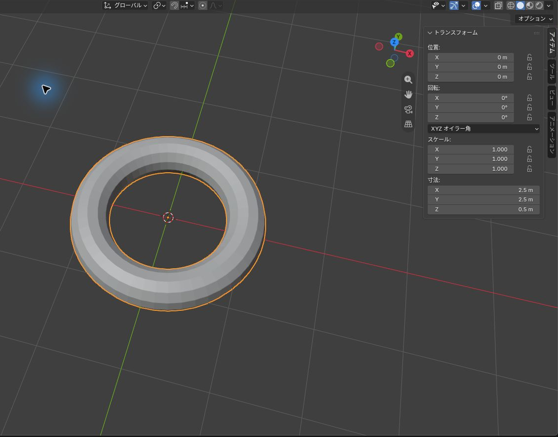Toggle the show gizmo button

[x=454, y=5]
